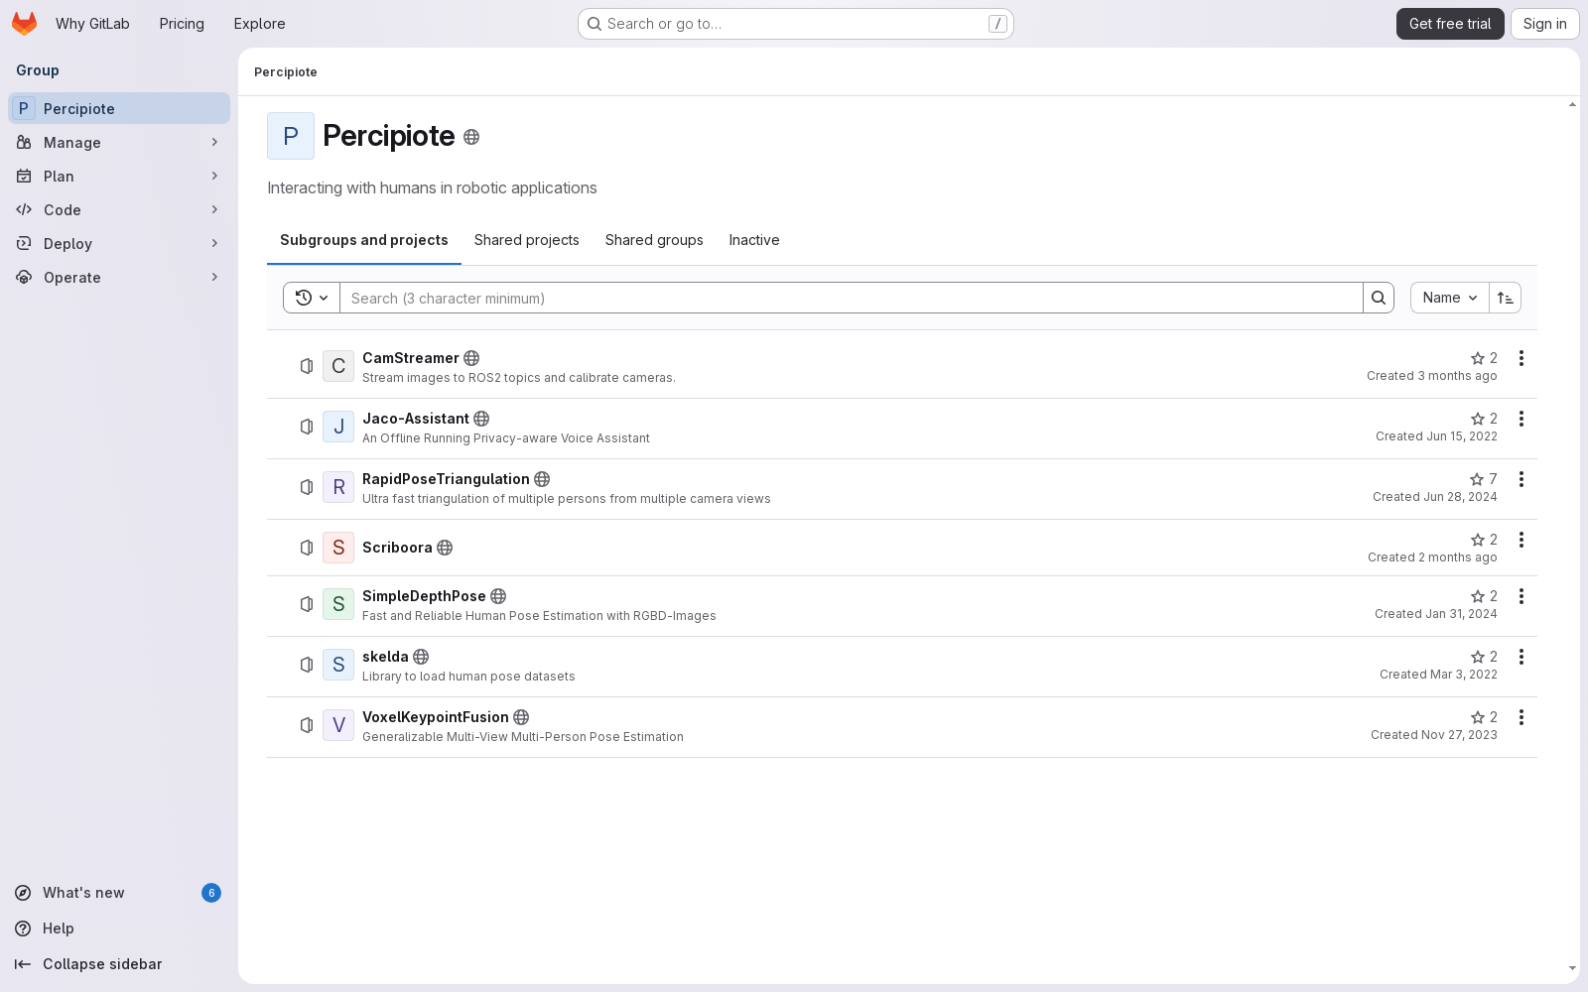The height and width of the screenshot is (992, 1588).
Task: Open actions menu for RapidPoseTriangulation
Action: click(1522, 479)
